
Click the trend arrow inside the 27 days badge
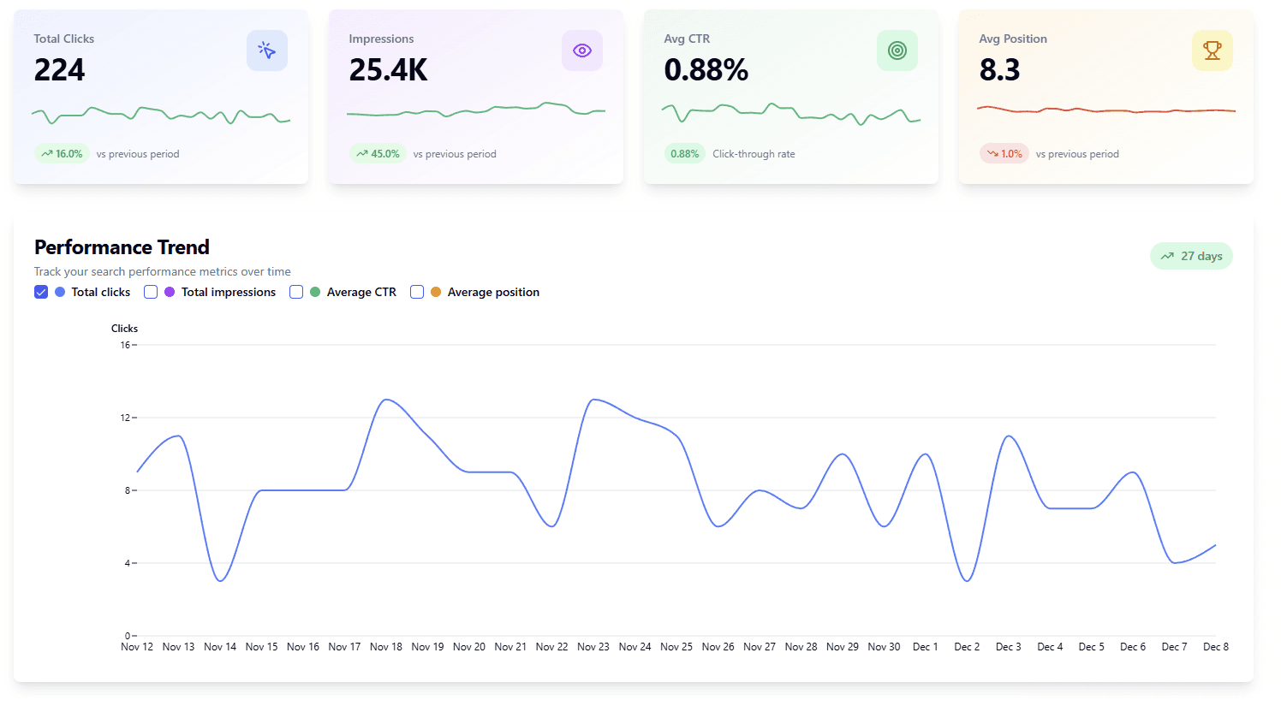pos(1167,255)
